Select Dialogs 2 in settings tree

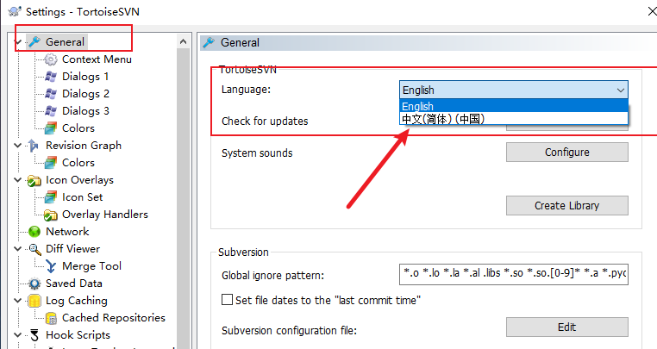pos(85,94)
